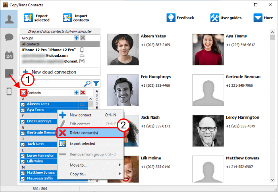Open the Calendar section in sidebar
This screenshot has height=192, width=278.
click(x=9, y=55)
